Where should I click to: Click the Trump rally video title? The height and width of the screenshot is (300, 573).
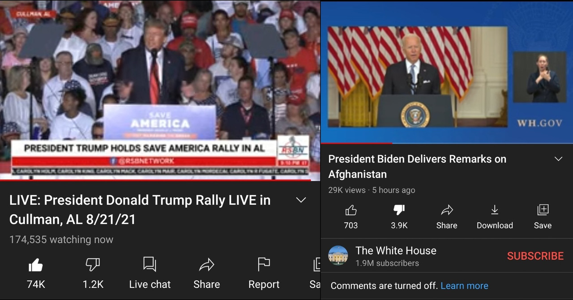[140, 210]
